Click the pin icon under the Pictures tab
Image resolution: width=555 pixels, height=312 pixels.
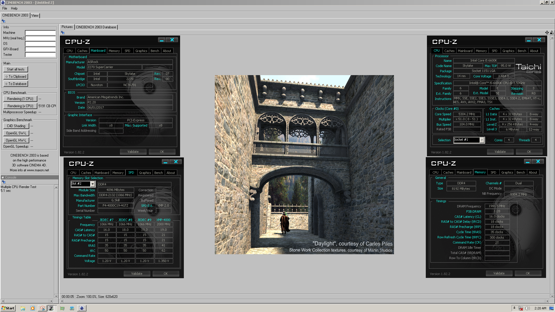pos(63,33)
